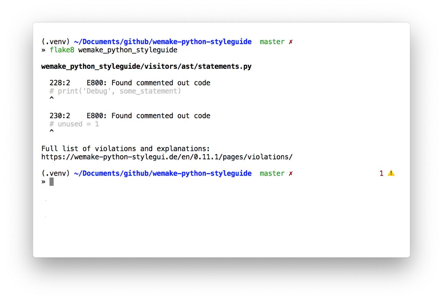Click the wemake_python_styleguide argument text
443x301 pixels.
[128, 50]
